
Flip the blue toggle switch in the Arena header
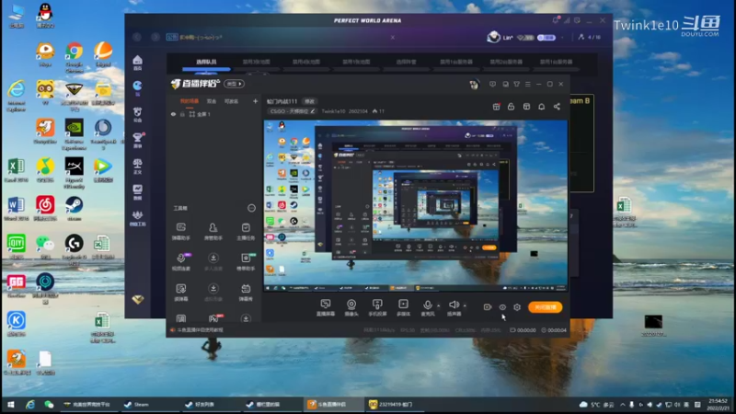[x=546, y=37]
